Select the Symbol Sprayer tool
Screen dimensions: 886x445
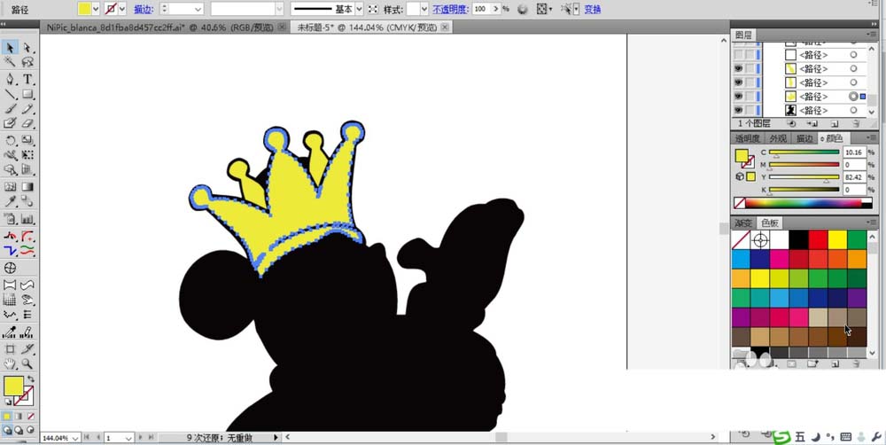pos(10,219)
